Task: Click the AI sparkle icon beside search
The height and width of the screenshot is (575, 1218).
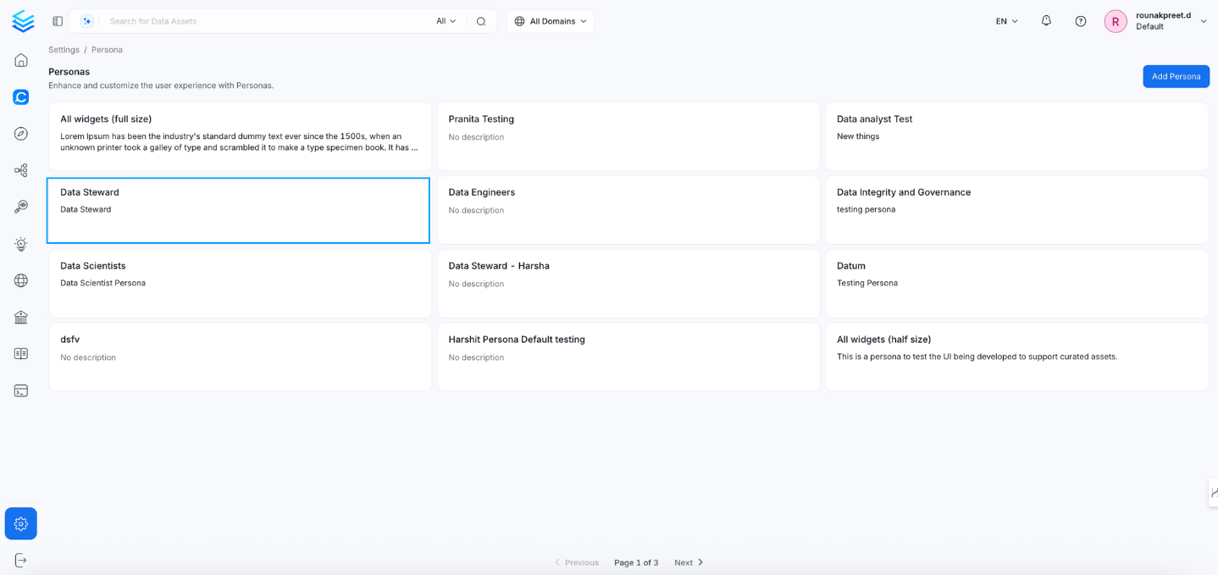Action: point(86,21)
